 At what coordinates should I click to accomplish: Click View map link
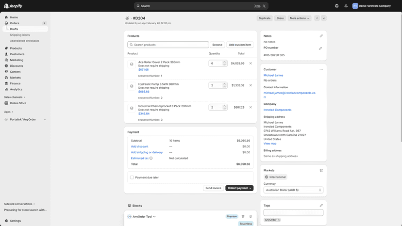270,144
